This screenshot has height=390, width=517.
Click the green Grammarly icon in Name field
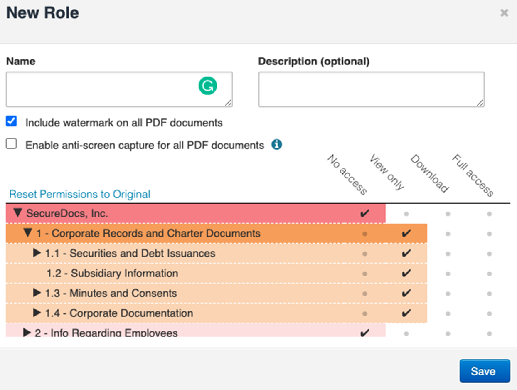click(x=208, y=86)
